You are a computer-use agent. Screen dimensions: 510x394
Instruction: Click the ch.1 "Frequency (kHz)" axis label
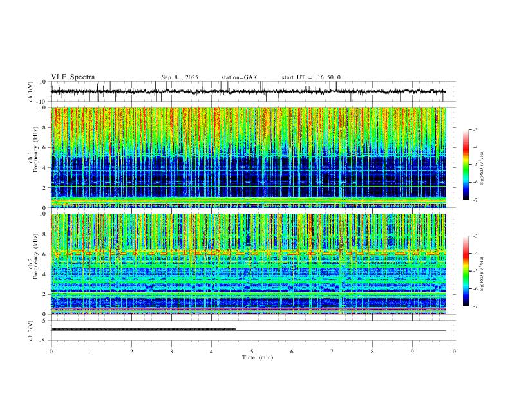point(35,149)
